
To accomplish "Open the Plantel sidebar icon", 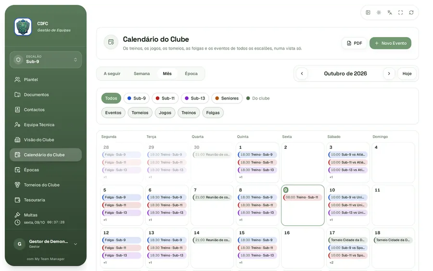I will pos(17,79).
